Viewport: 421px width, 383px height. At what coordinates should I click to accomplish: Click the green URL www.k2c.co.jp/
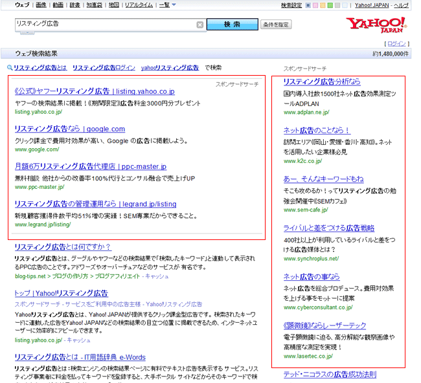[x=303, y=161]
